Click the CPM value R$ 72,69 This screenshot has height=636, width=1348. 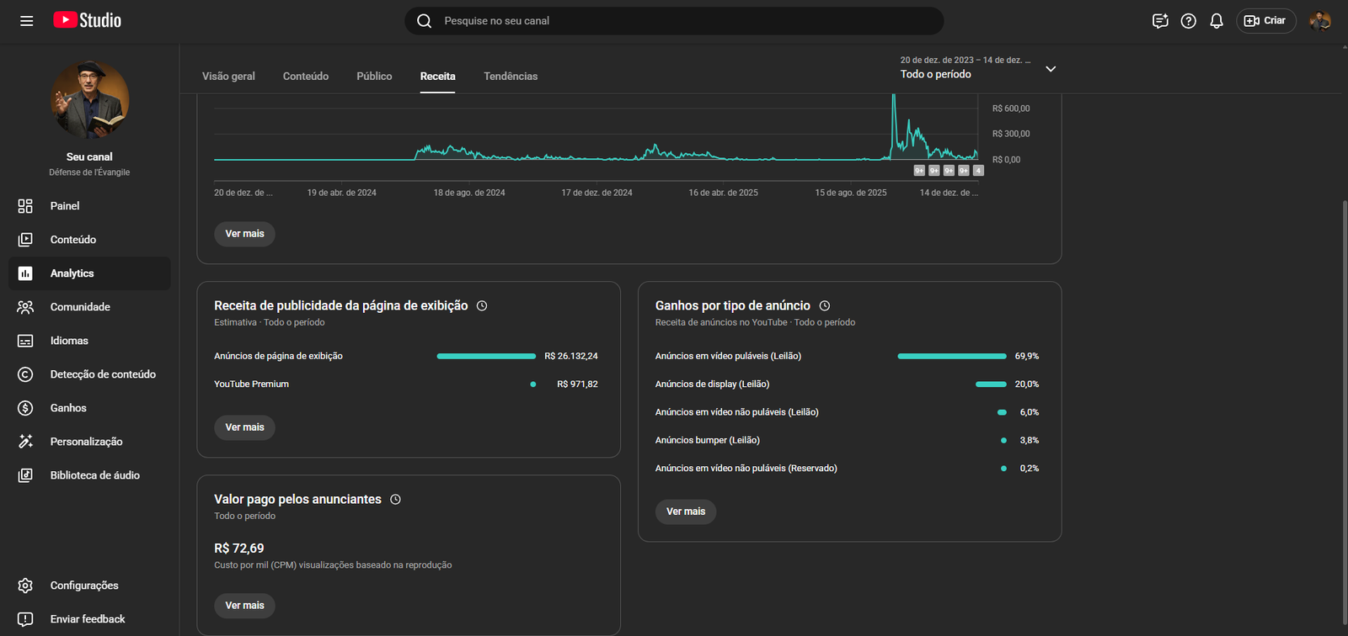point(239,549)
